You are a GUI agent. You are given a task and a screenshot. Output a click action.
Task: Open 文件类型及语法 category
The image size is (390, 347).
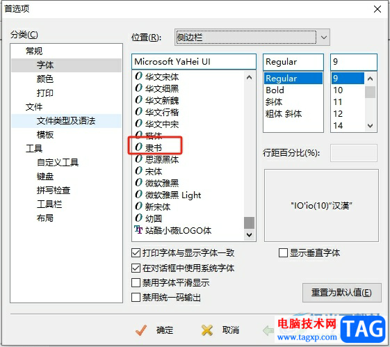[66, 120]
